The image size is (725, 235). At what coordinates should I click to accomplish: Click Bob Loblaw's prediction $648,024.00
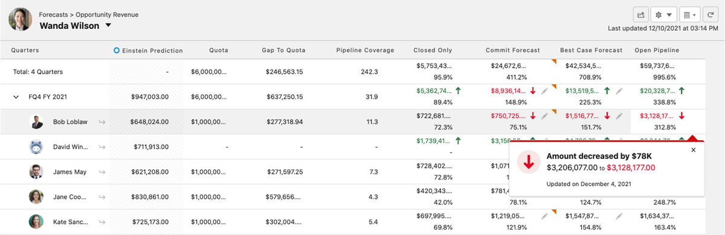tap(149, 122)
